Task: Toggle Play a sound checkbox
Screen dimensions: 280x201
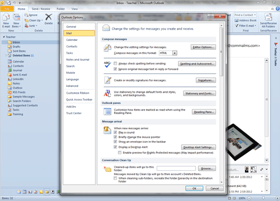Action: tap(115, 133)
